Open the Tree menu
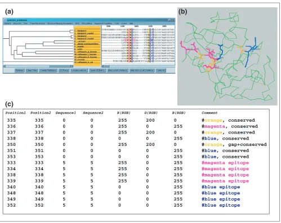Image resolution: width=281 pixels, height=223 pixels. tap(25, 24)
